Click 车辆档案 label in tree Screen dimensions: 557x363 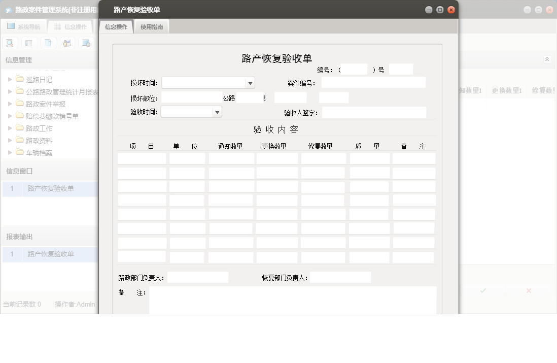point(39,153)
